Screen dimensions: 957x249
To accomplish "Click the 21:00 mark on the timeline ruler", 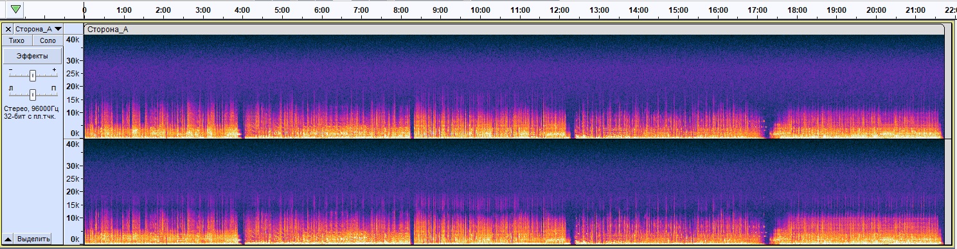I will [x=915, y=11].
